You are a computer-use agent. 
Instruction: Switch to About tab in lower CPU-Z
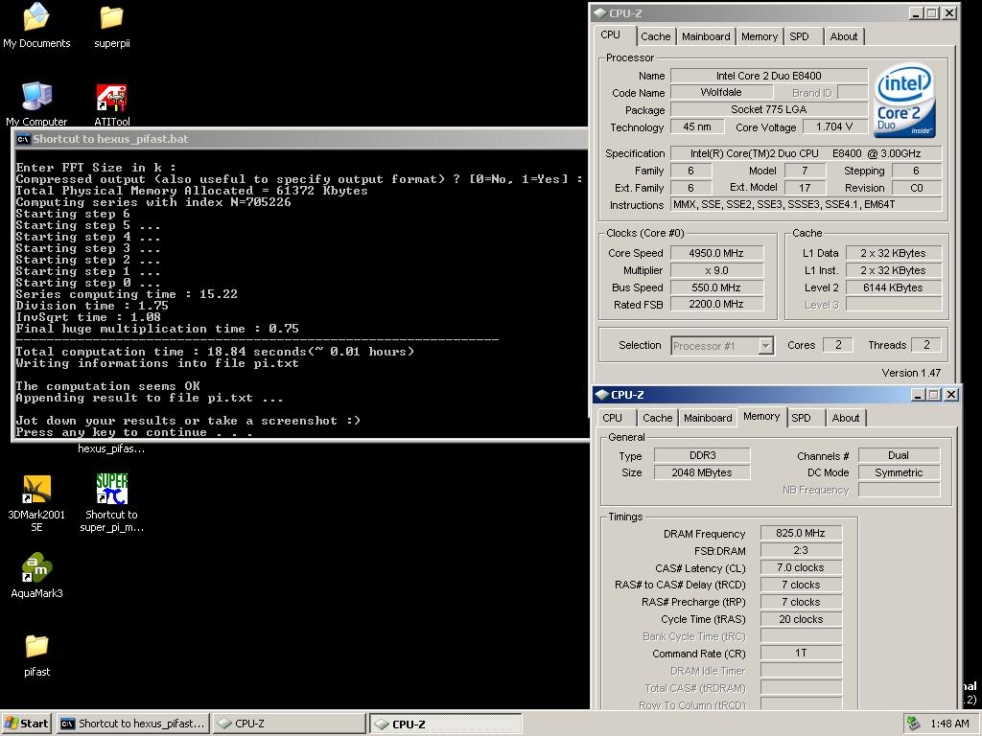(846, 418)
